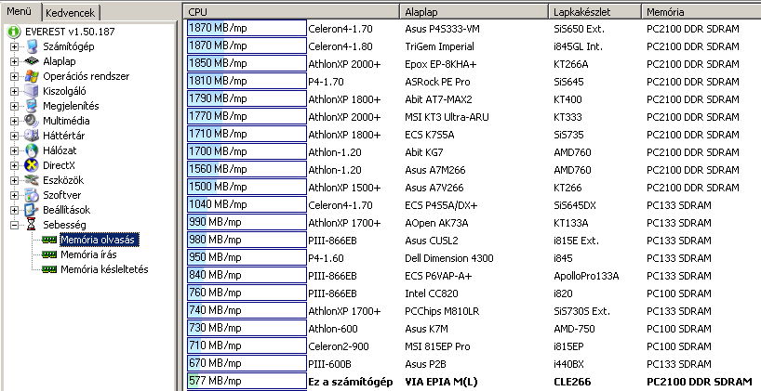
Task: Select Memória olvasás benchmark
Action: pyautogui.click(x=99, y=240)
